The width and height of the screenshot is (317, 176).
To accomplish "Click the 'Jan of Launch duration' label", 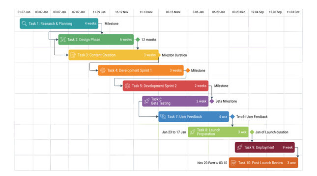I will 272,132.
